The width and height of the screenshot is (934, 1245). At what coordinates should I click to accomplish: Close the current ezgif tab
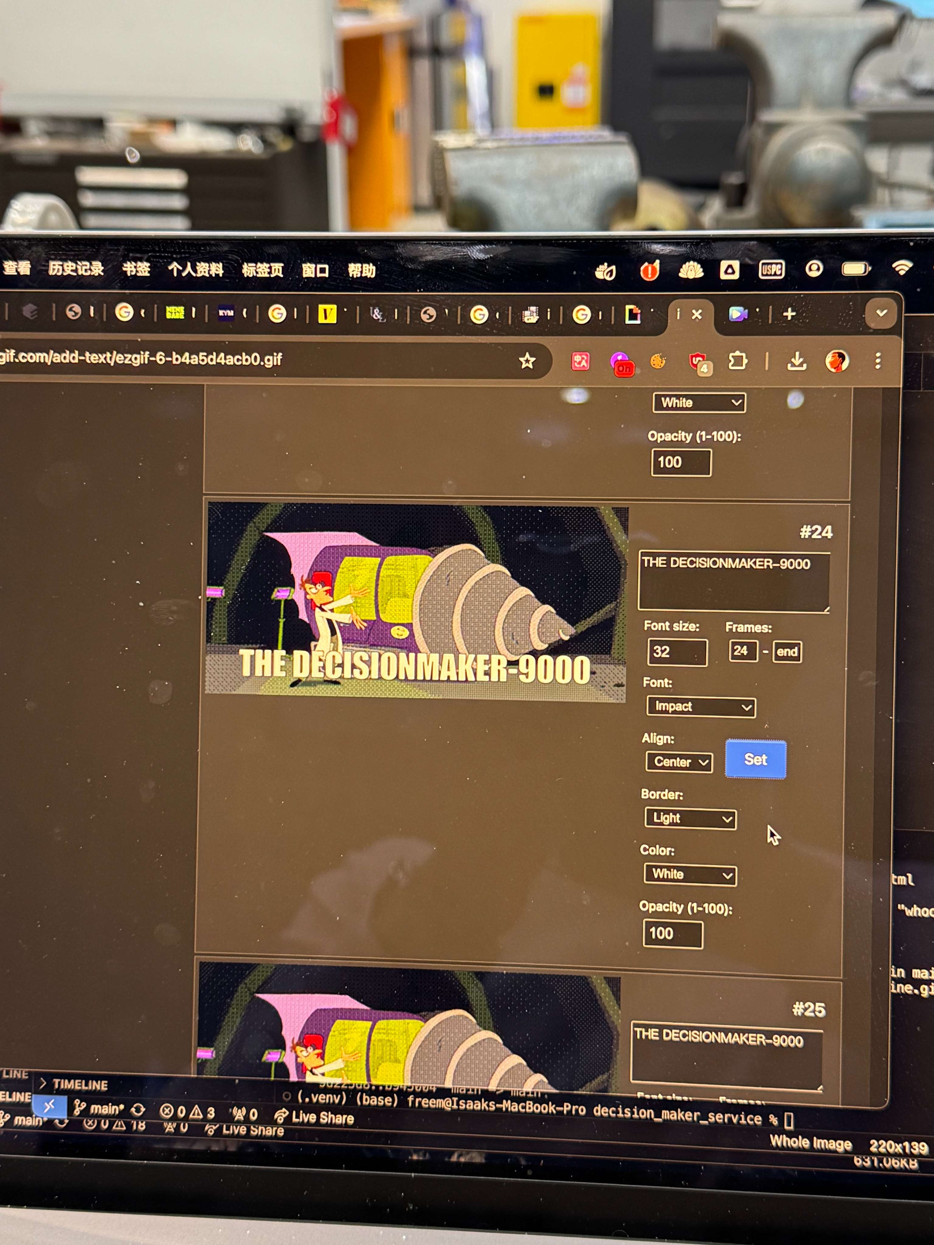point(697,314)
